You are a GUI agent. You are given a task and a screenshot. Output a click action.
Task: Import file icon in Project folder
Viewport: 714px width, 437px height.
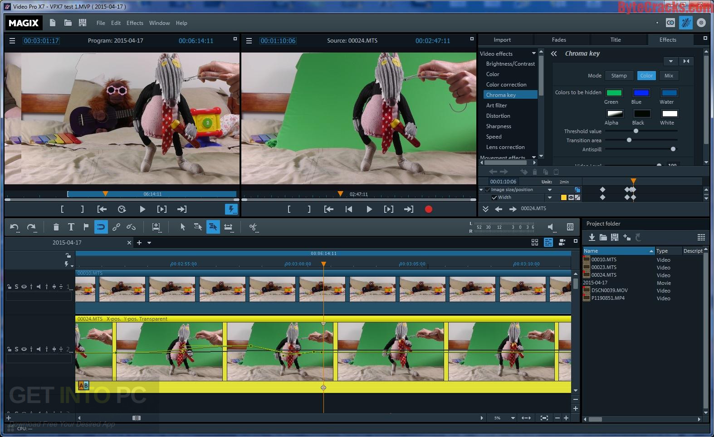point(592,237)
